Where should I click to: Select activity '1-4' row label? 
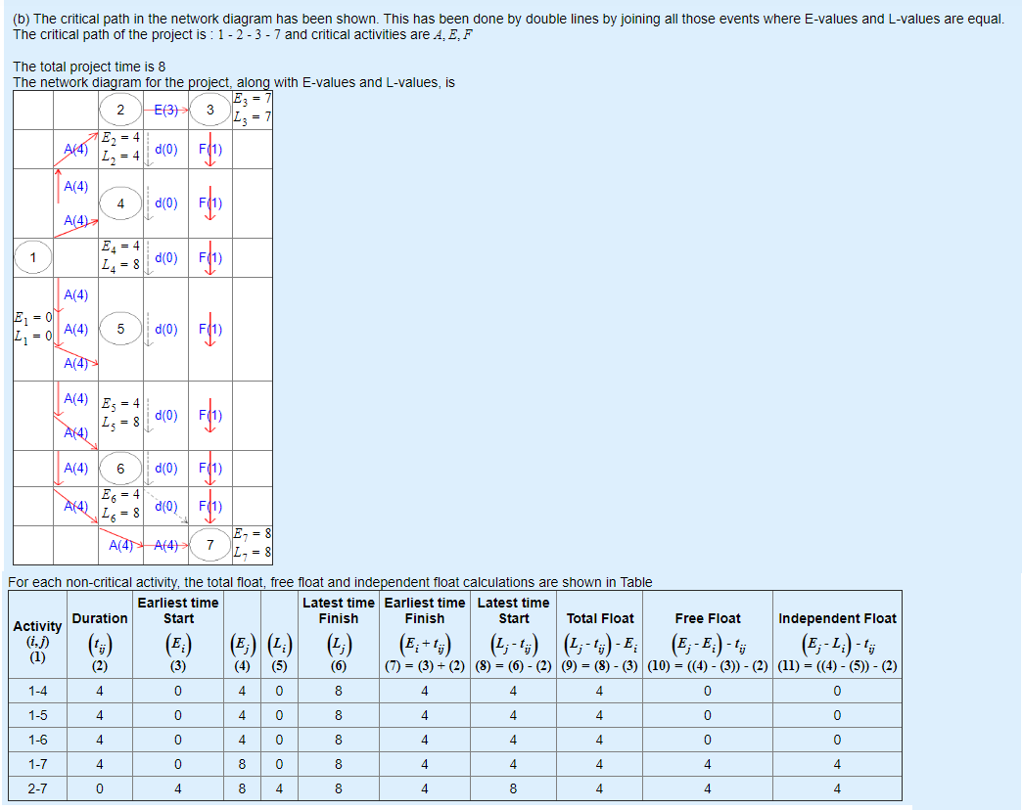coord(37,691)
